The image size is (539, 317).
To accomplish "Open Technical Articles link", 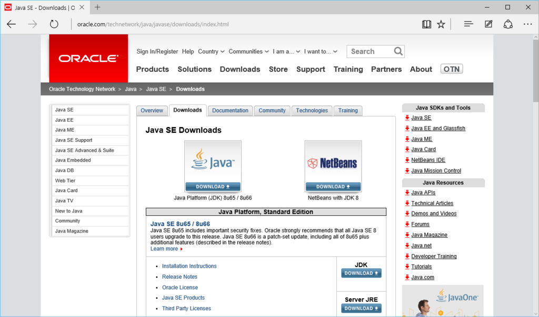I will pos(432,203).
